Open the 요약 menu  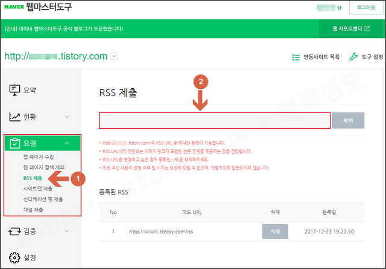click(30, 90)
